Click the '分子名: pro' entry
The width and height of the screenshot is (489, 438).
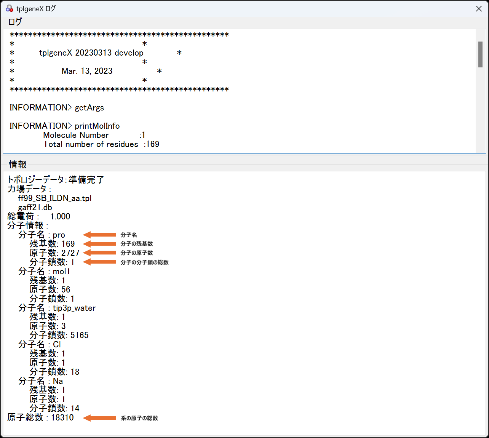[42, 235]
